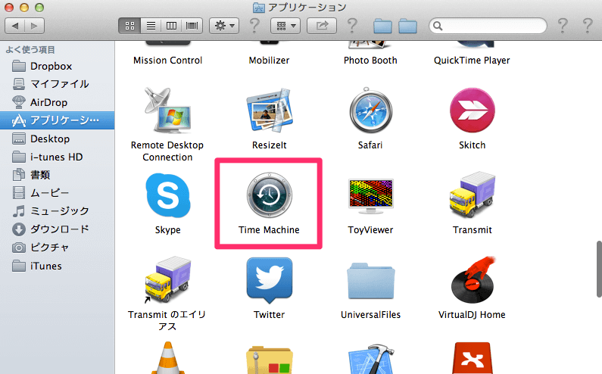Go forward with the right arrow button
The image size is (602, 374).
35,26
